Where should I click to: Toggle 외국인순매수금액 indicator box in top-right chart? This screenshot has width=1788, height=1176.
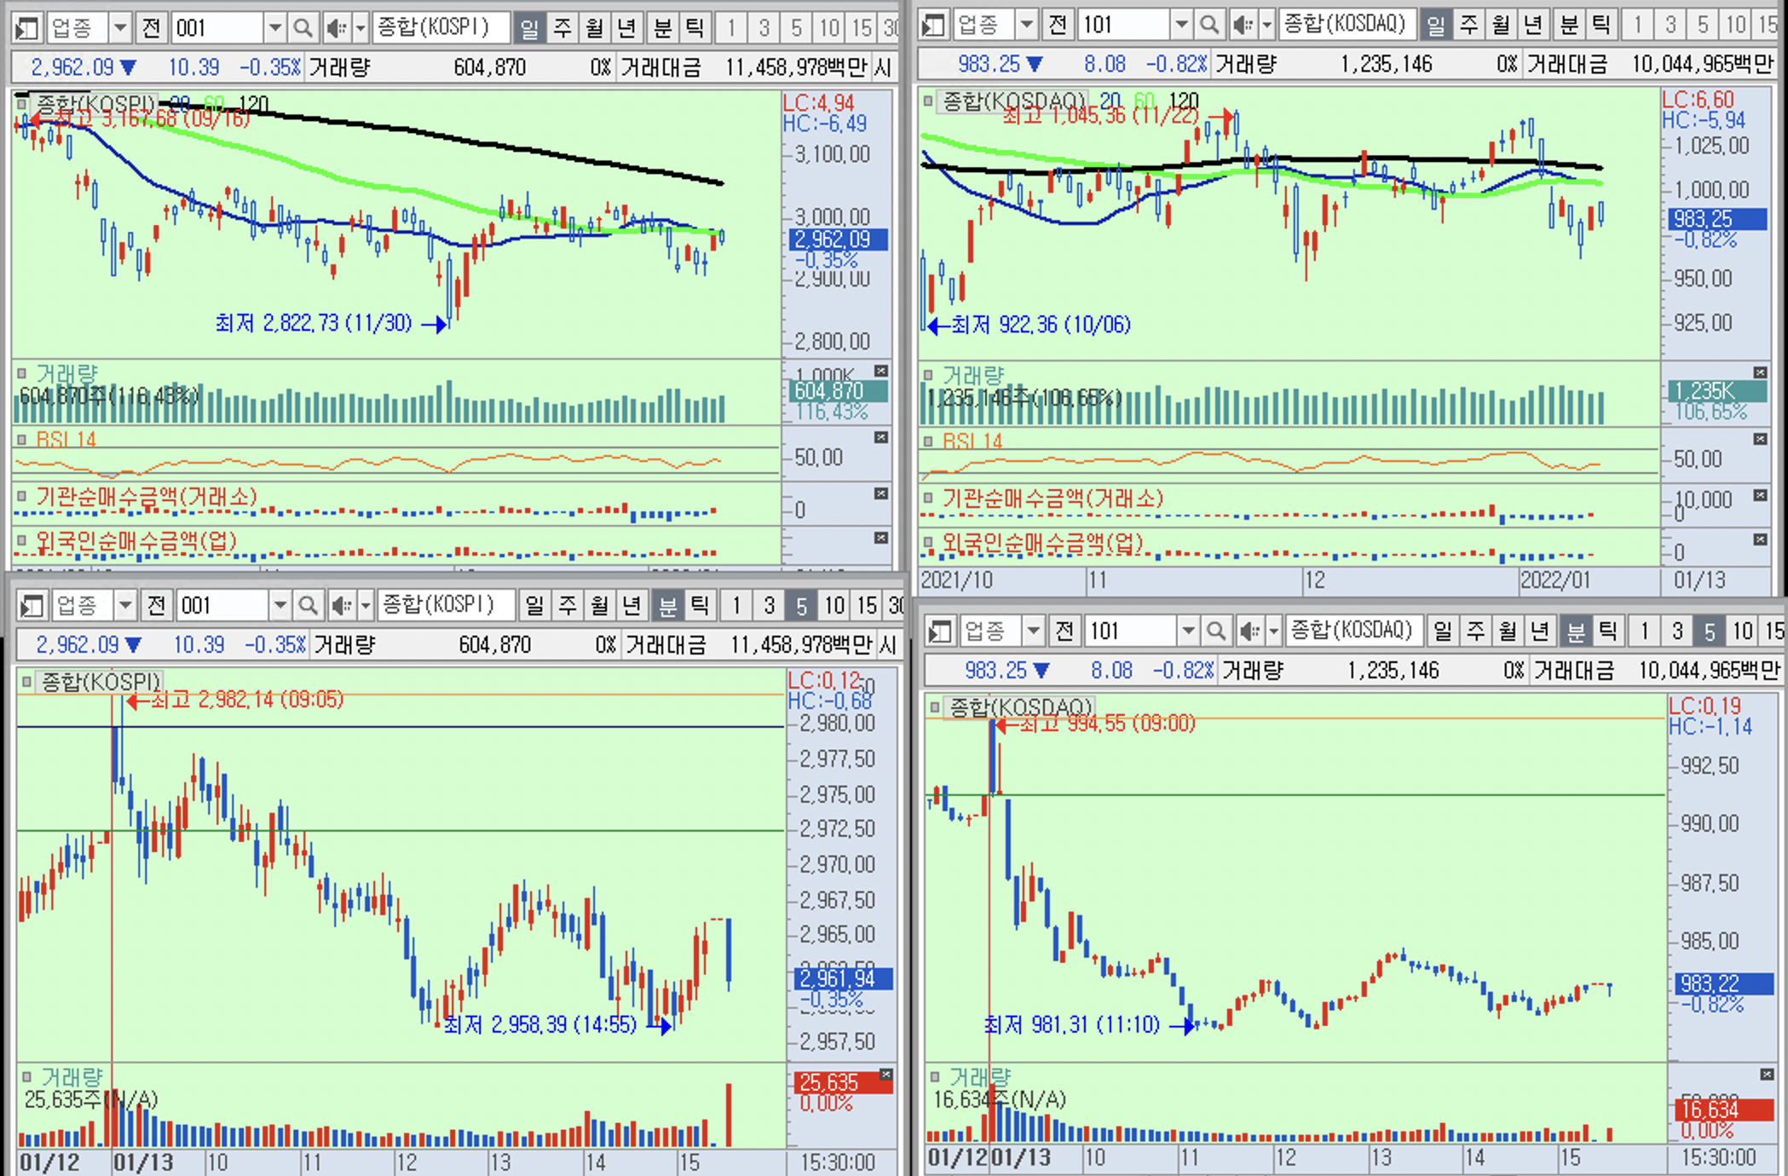tap(928, 543)
